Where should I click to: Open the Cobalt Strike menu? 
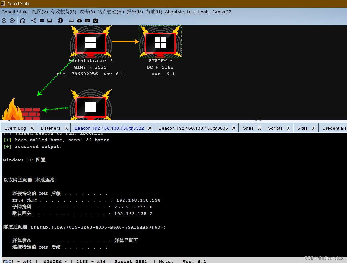pos(15,12)
